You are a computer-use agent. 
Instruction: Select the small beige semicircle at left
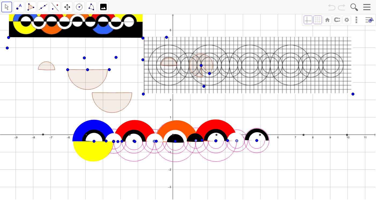click(46, 66)
